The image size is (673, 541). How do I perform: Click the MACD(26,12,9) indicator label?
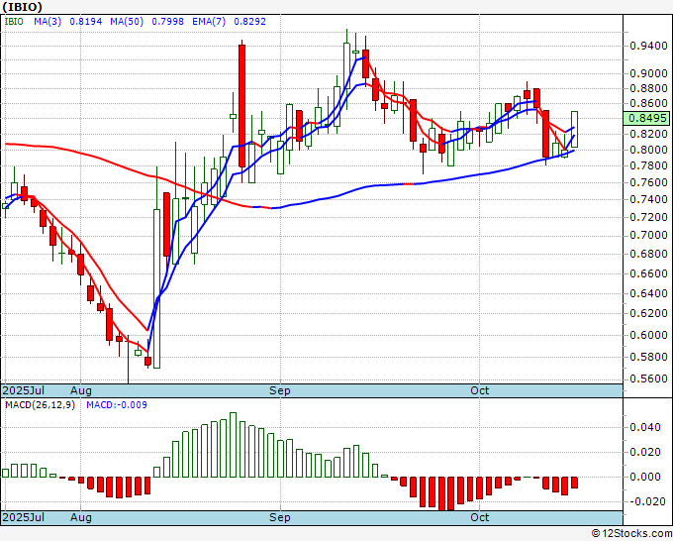[40, 405]
